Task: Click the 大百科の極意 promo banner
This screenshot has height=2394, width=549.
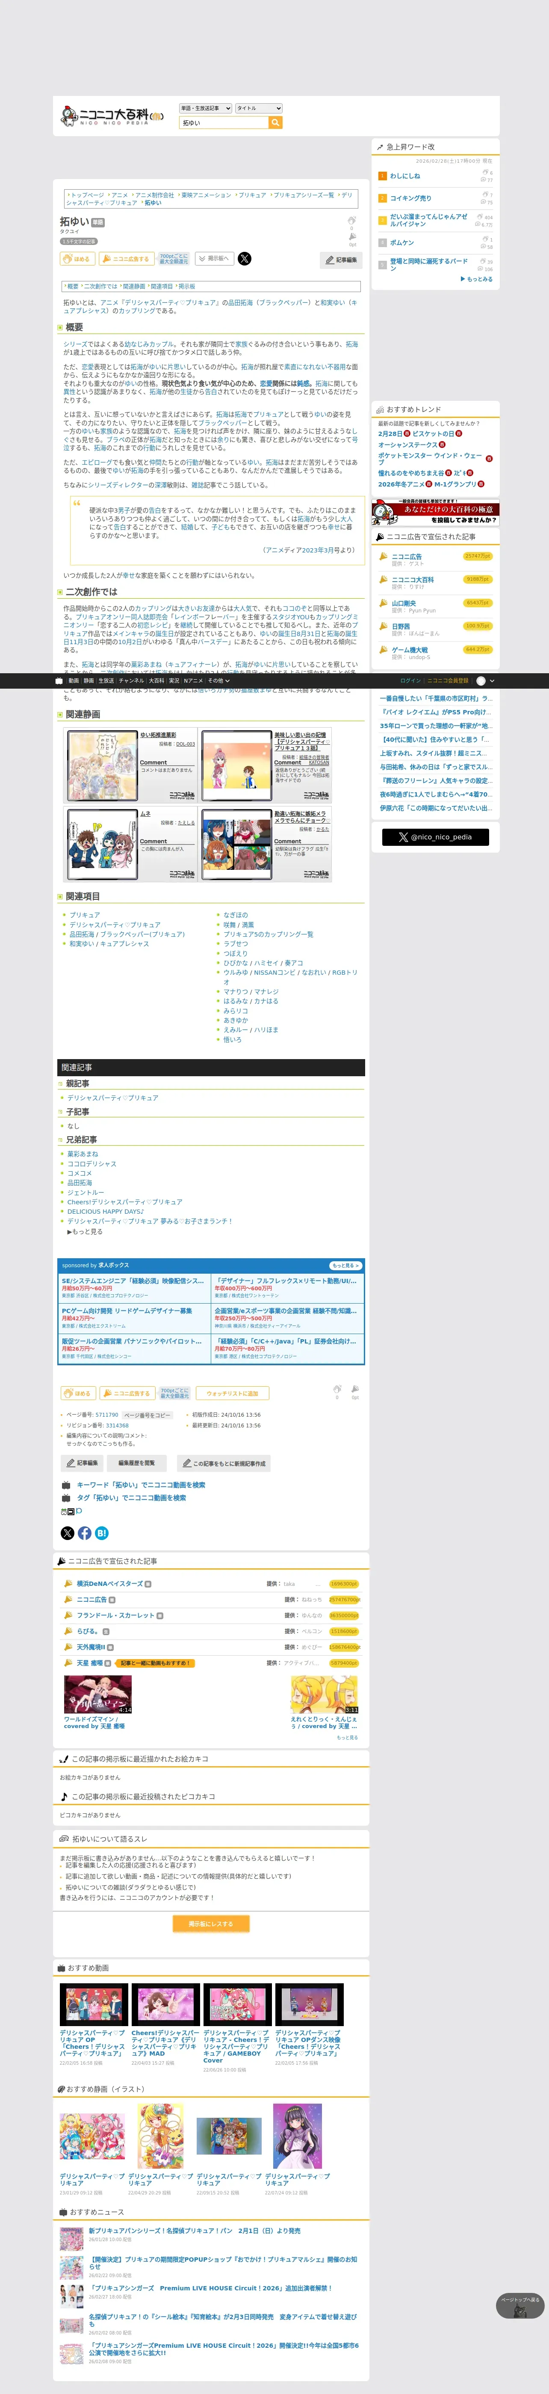Action: (435, 513)
